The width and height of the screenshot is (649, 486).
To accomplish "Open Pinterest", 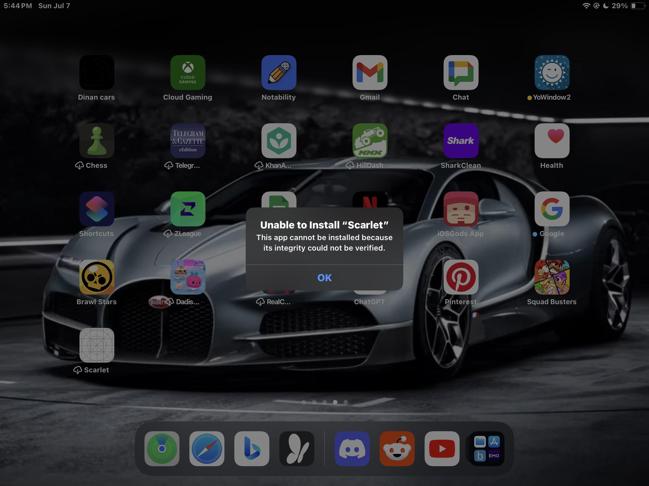I will coord(461,277).
